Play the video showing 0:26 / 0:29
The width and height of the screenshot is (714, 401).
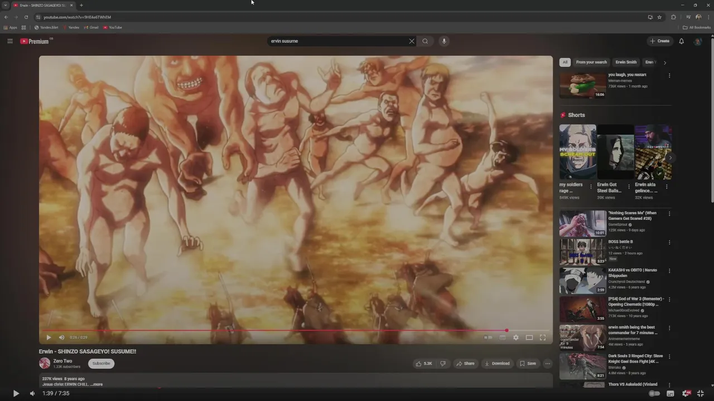pos(49,338)
